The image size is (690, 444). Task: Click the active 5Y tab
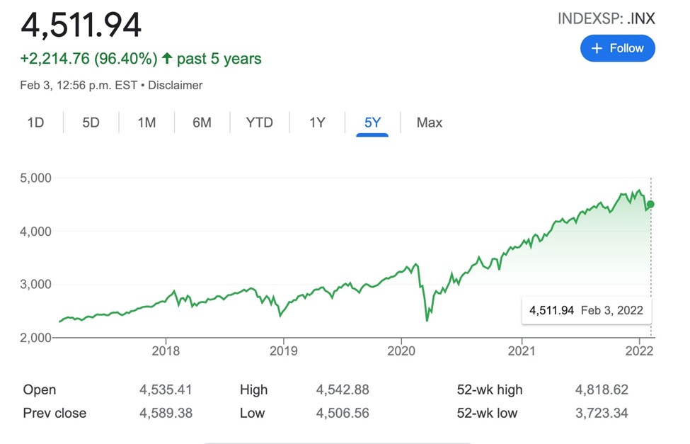[372, 123]
